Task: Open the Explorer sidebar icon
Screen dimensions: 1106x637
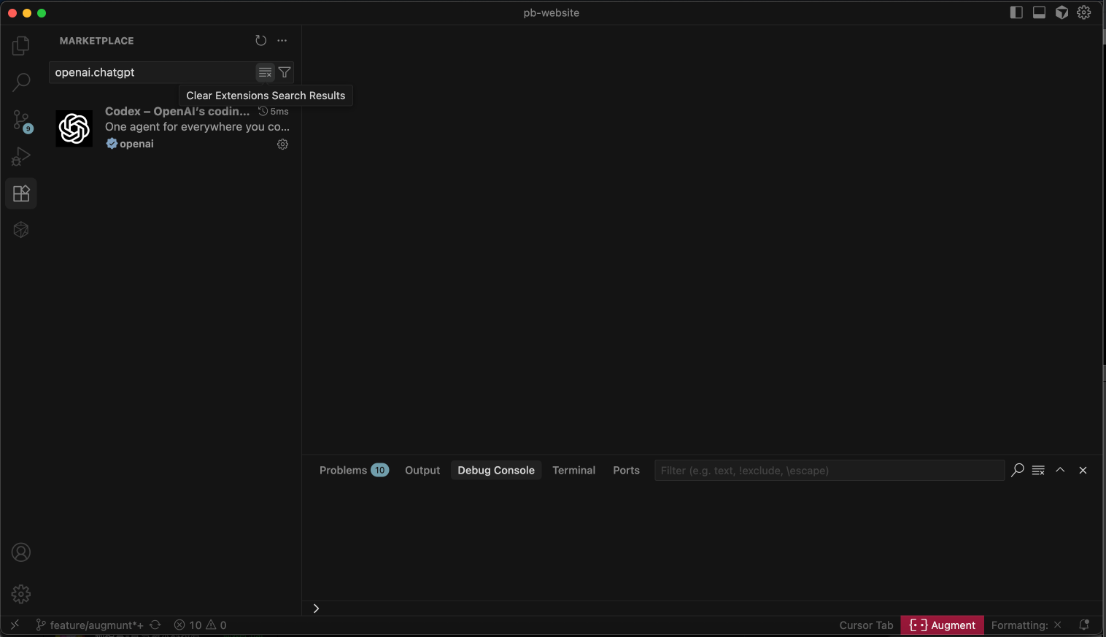Action: coord(20,45)
